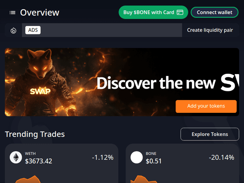Viewport: 244px width, 183px height.
Task: Open Create liquidity pair link
Action: tap(210, 30)
